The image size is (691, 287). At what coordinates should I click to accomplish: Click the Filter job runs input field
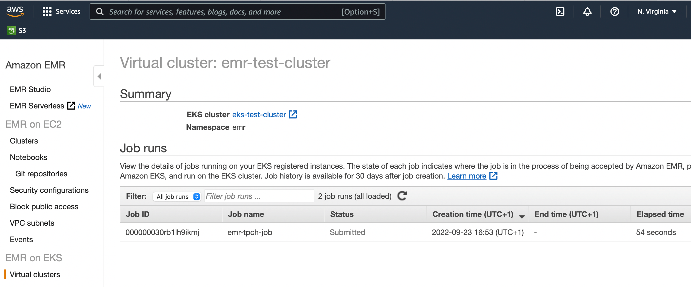259,196
